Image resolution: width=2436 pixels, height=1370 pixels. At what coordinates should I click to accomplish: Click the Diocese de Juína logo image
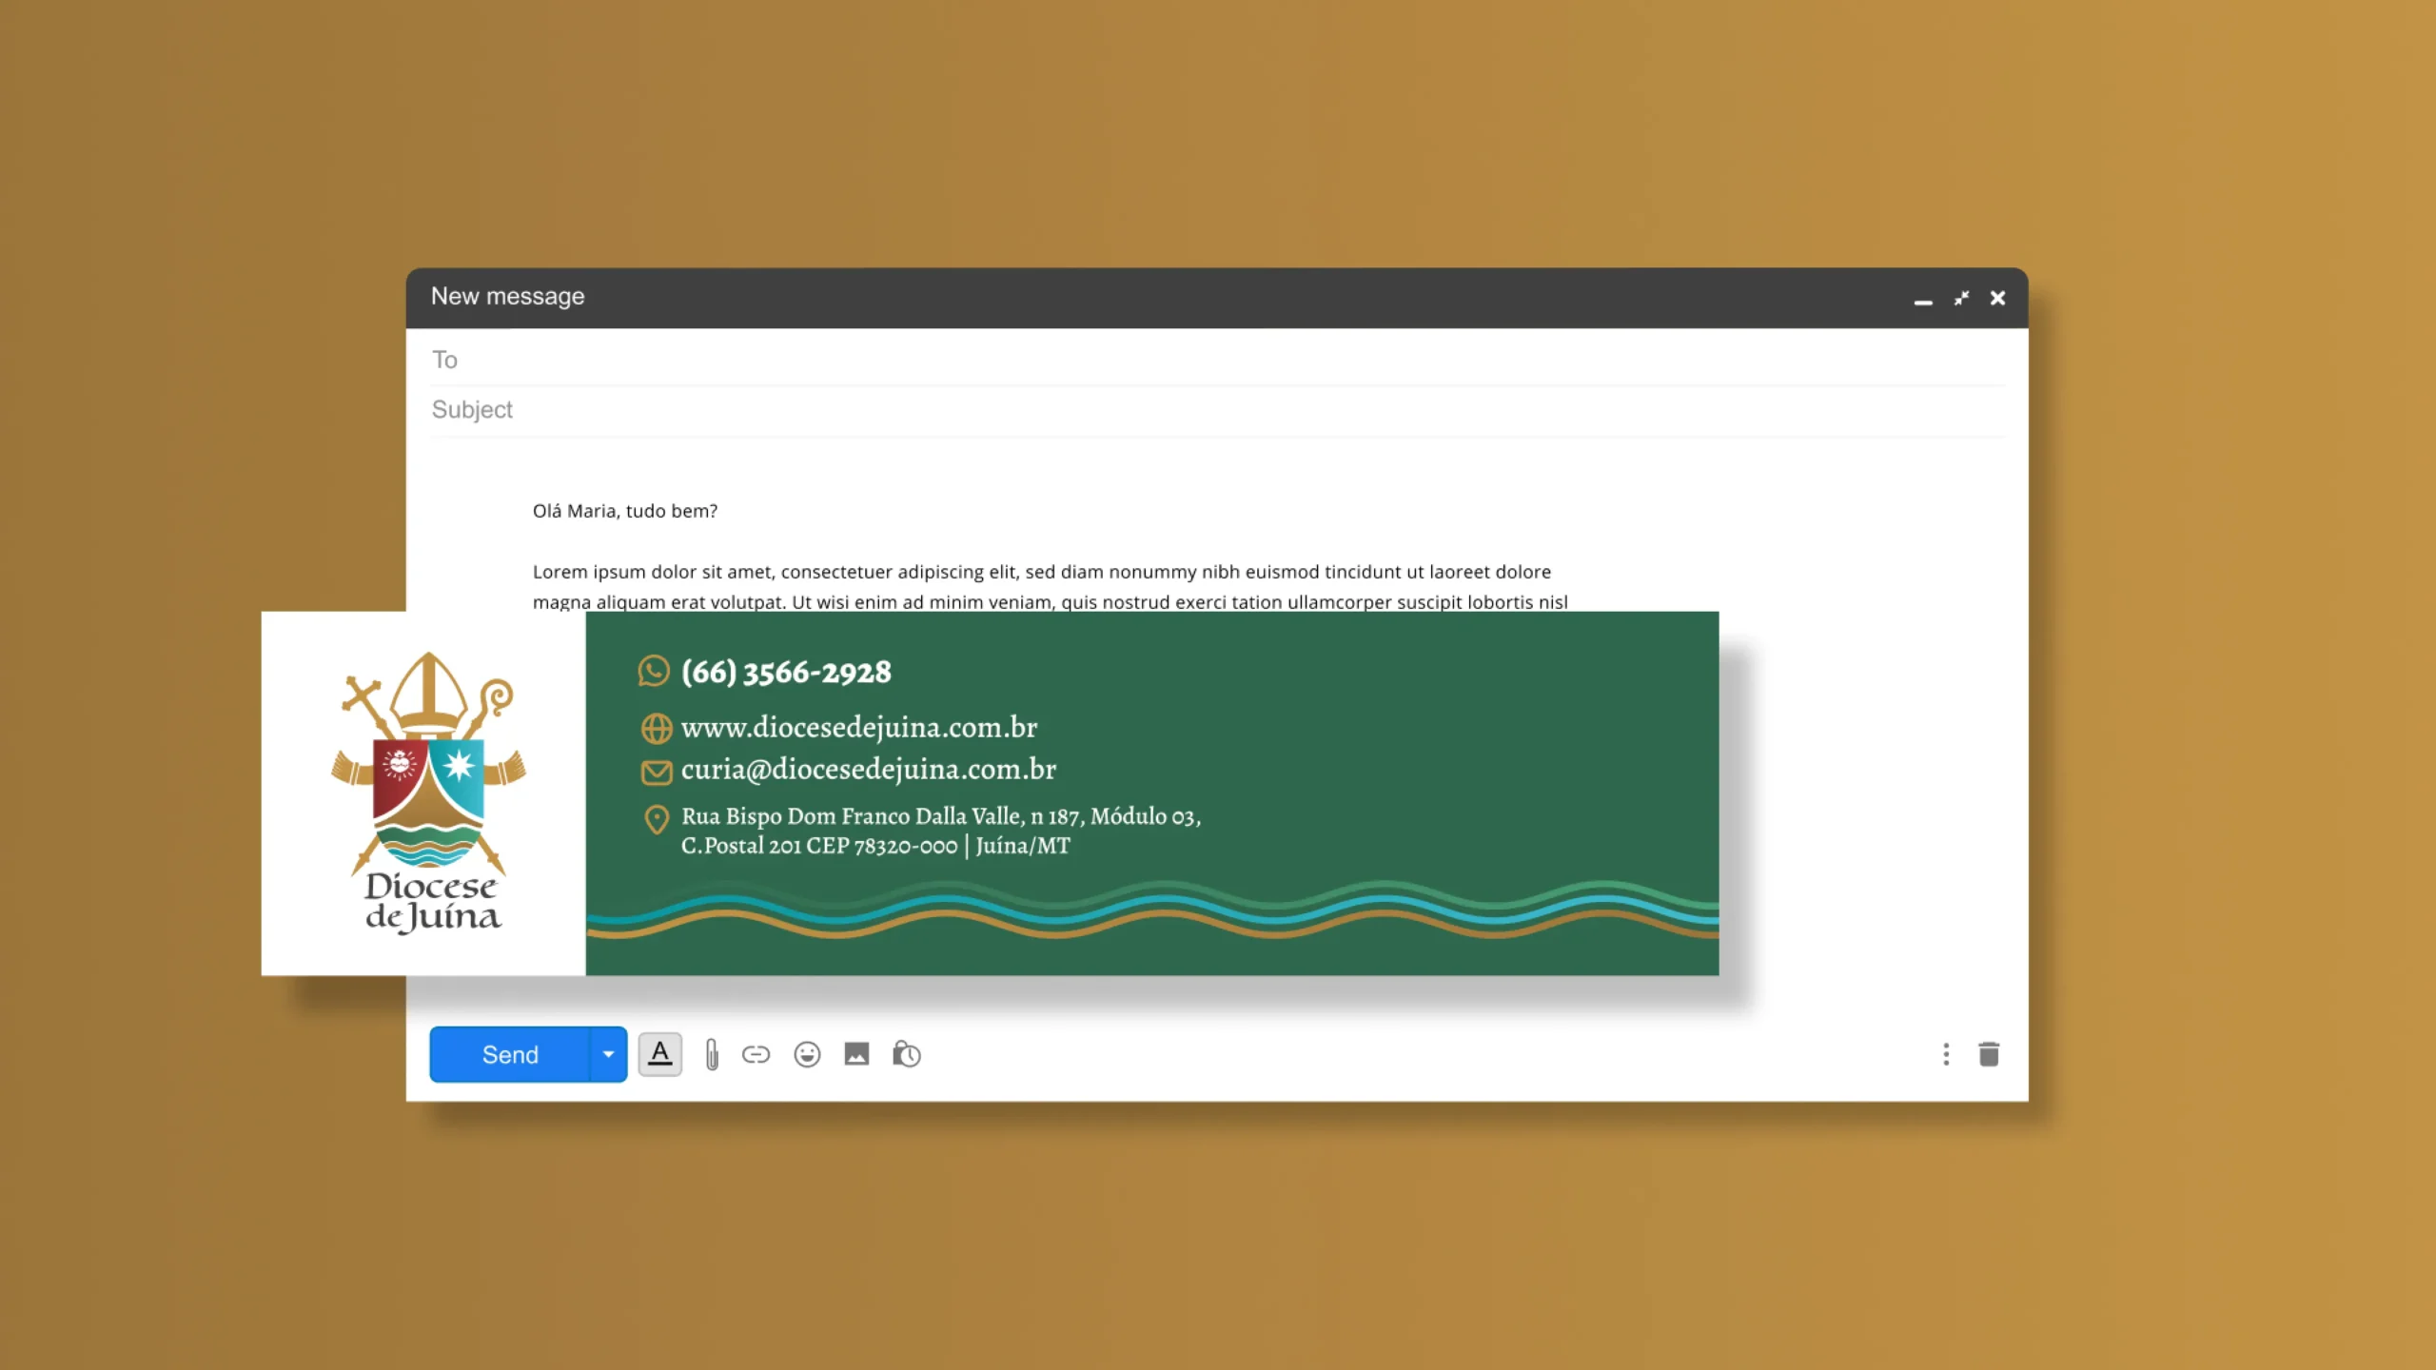(427, 793)
